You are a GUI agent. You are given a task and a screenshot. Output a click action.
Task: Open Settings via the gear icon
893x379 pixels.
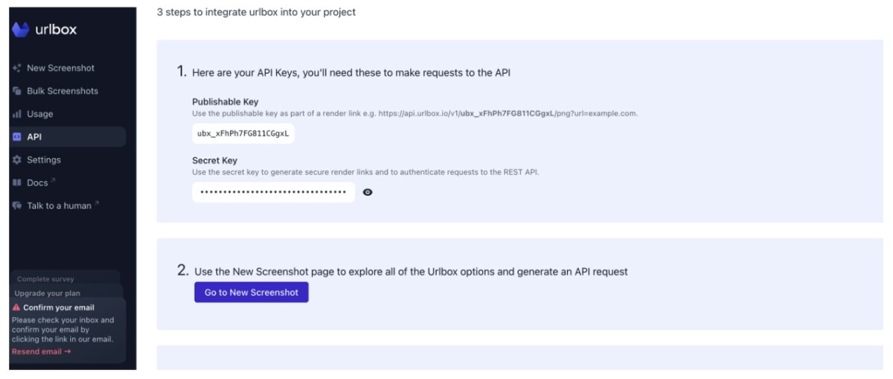pyautogui.click(x=16, y=160)
